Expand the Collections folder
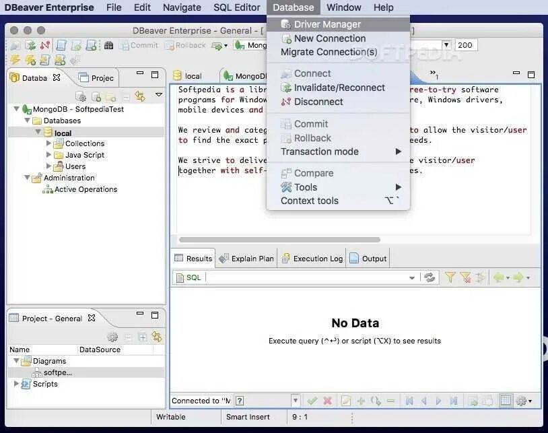Image resolution: width=548 pixels, height=433 pixels. (x=48, y=143)
